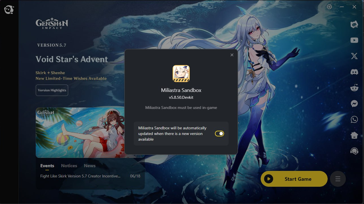Open Fight Like Skirk Creator Incentive event

(x=80, y=176)
